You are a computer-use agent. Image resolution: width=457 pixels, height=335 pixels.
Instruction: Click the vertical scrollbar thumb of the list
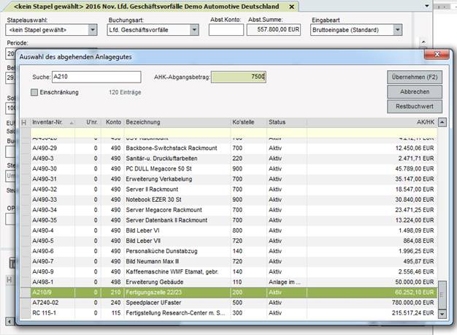[x=442, y=295]
